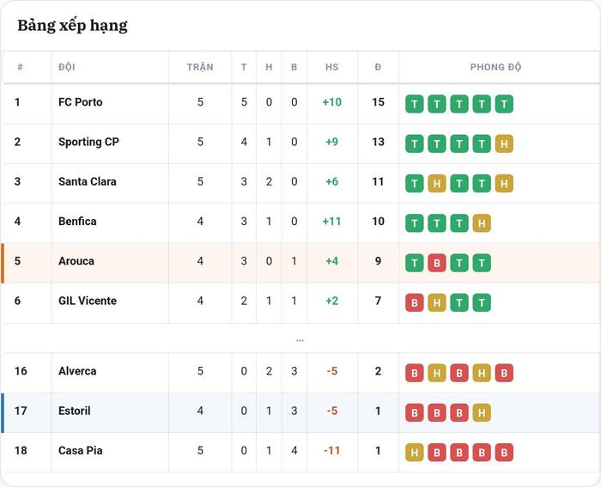
Task: Sort by the TRẬN column header
Action: click(x=200, y=67)
